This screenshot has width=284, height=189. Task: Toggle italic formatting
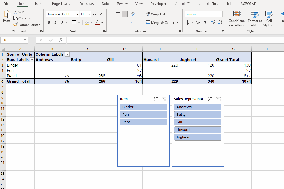pos(55,22)
